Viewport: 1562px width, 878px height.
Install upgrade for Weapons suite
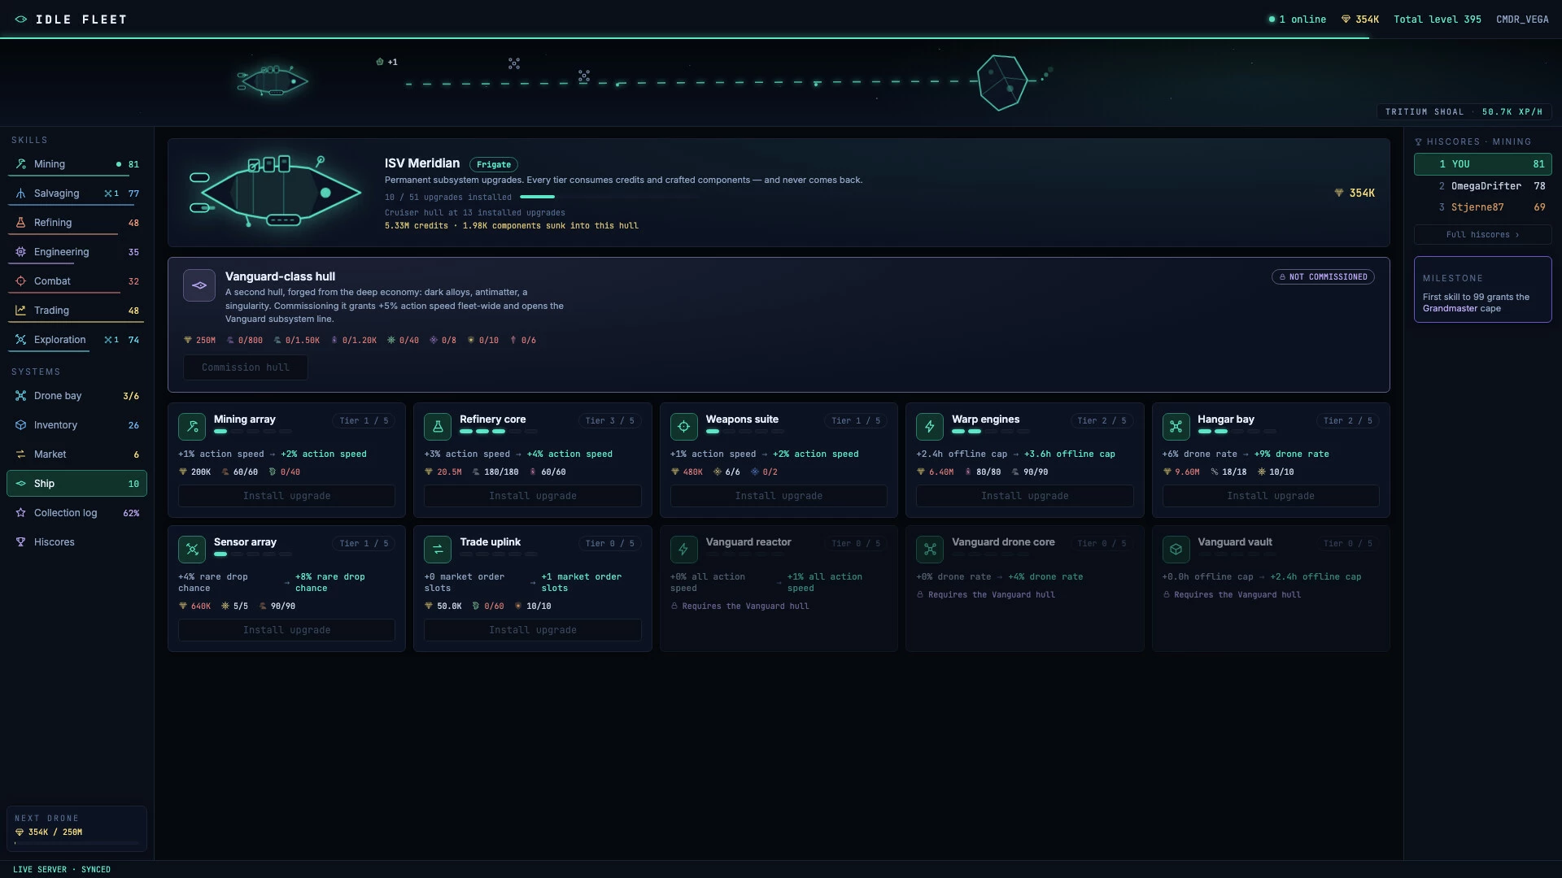[779, 496]
